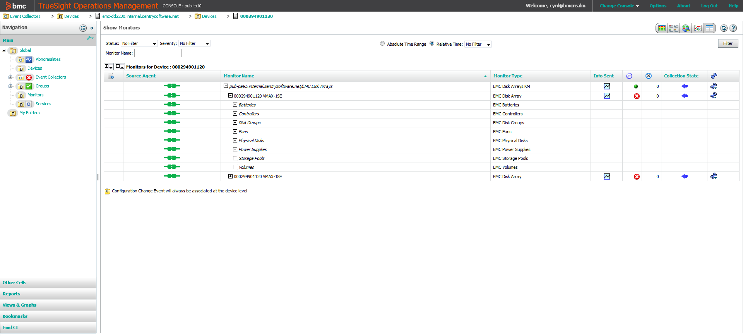Click source agent icon in Batteries row
Image resolution: width=743 pixels, height=336 pixels.
tap(172, 105)
